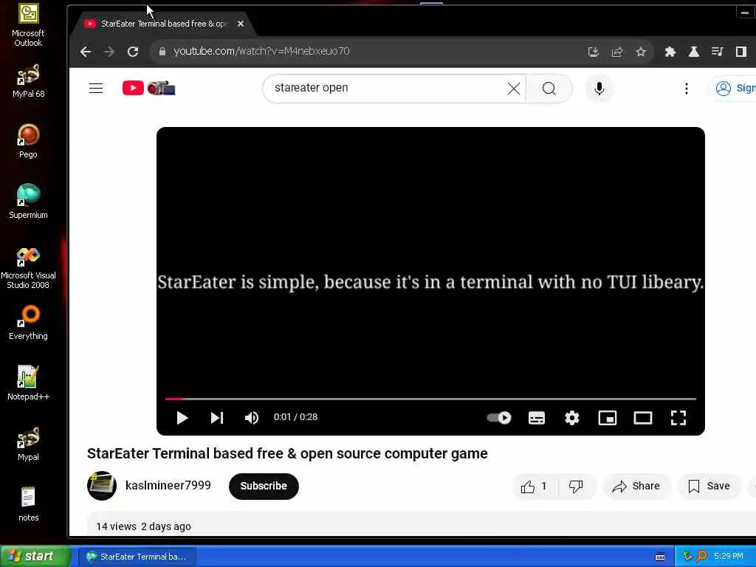Reload the YouTube page

(133, 52)
